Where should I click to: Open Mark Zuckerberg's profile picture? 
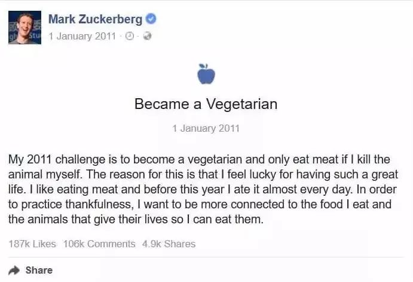[x=25, y=28]
